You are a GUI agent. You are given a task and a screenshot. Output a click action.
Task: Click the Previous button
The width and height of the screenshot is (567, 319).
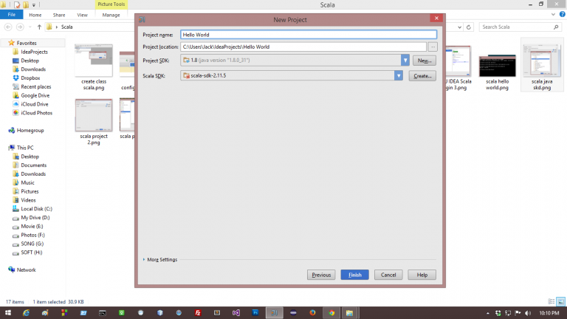[x=322, y=275]
